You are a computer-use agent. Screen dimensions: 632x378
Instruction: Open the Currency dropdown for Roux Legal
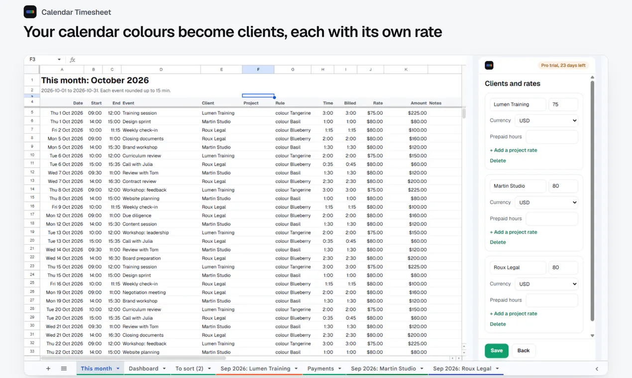click(x=546, y=284)
